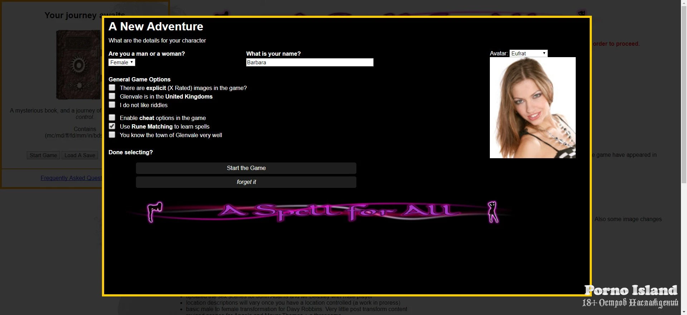Enable cheat options checkbox
Viewport: 687px width, 315px height.
point(112,117)
